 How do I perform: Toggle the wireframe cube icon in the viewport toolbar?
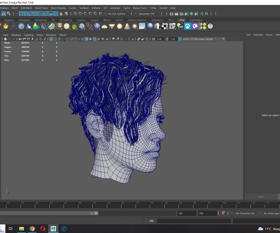click(x=82, y=39)
